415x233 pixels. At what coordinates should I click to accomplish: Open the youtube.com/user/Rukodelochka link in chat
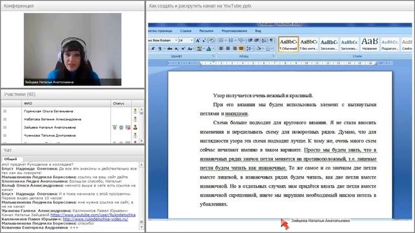click(93, 215)
